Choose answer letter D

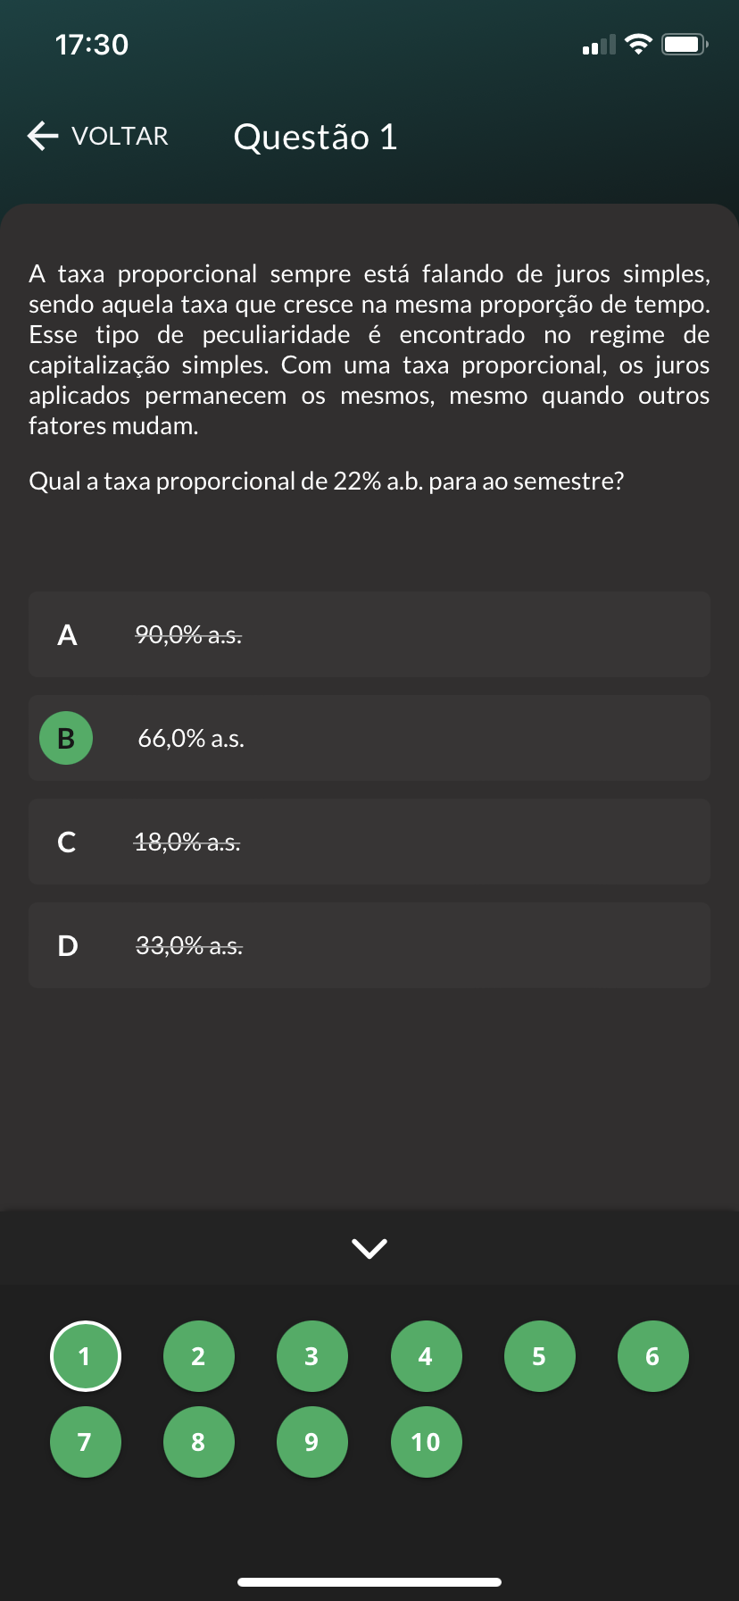(67, 945)
